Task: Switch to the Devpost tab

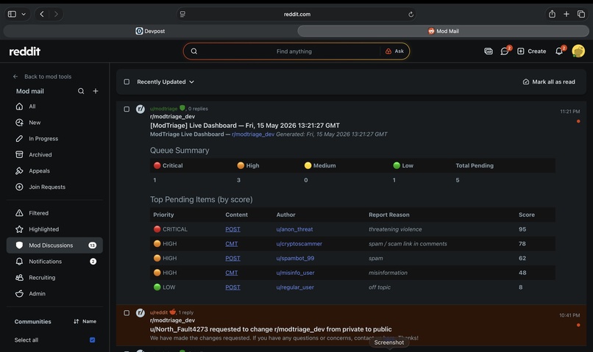Action: [x=150, y=31]
